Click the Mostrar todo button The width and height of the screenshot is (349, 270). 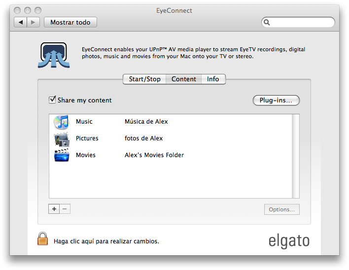coord(70,22)
